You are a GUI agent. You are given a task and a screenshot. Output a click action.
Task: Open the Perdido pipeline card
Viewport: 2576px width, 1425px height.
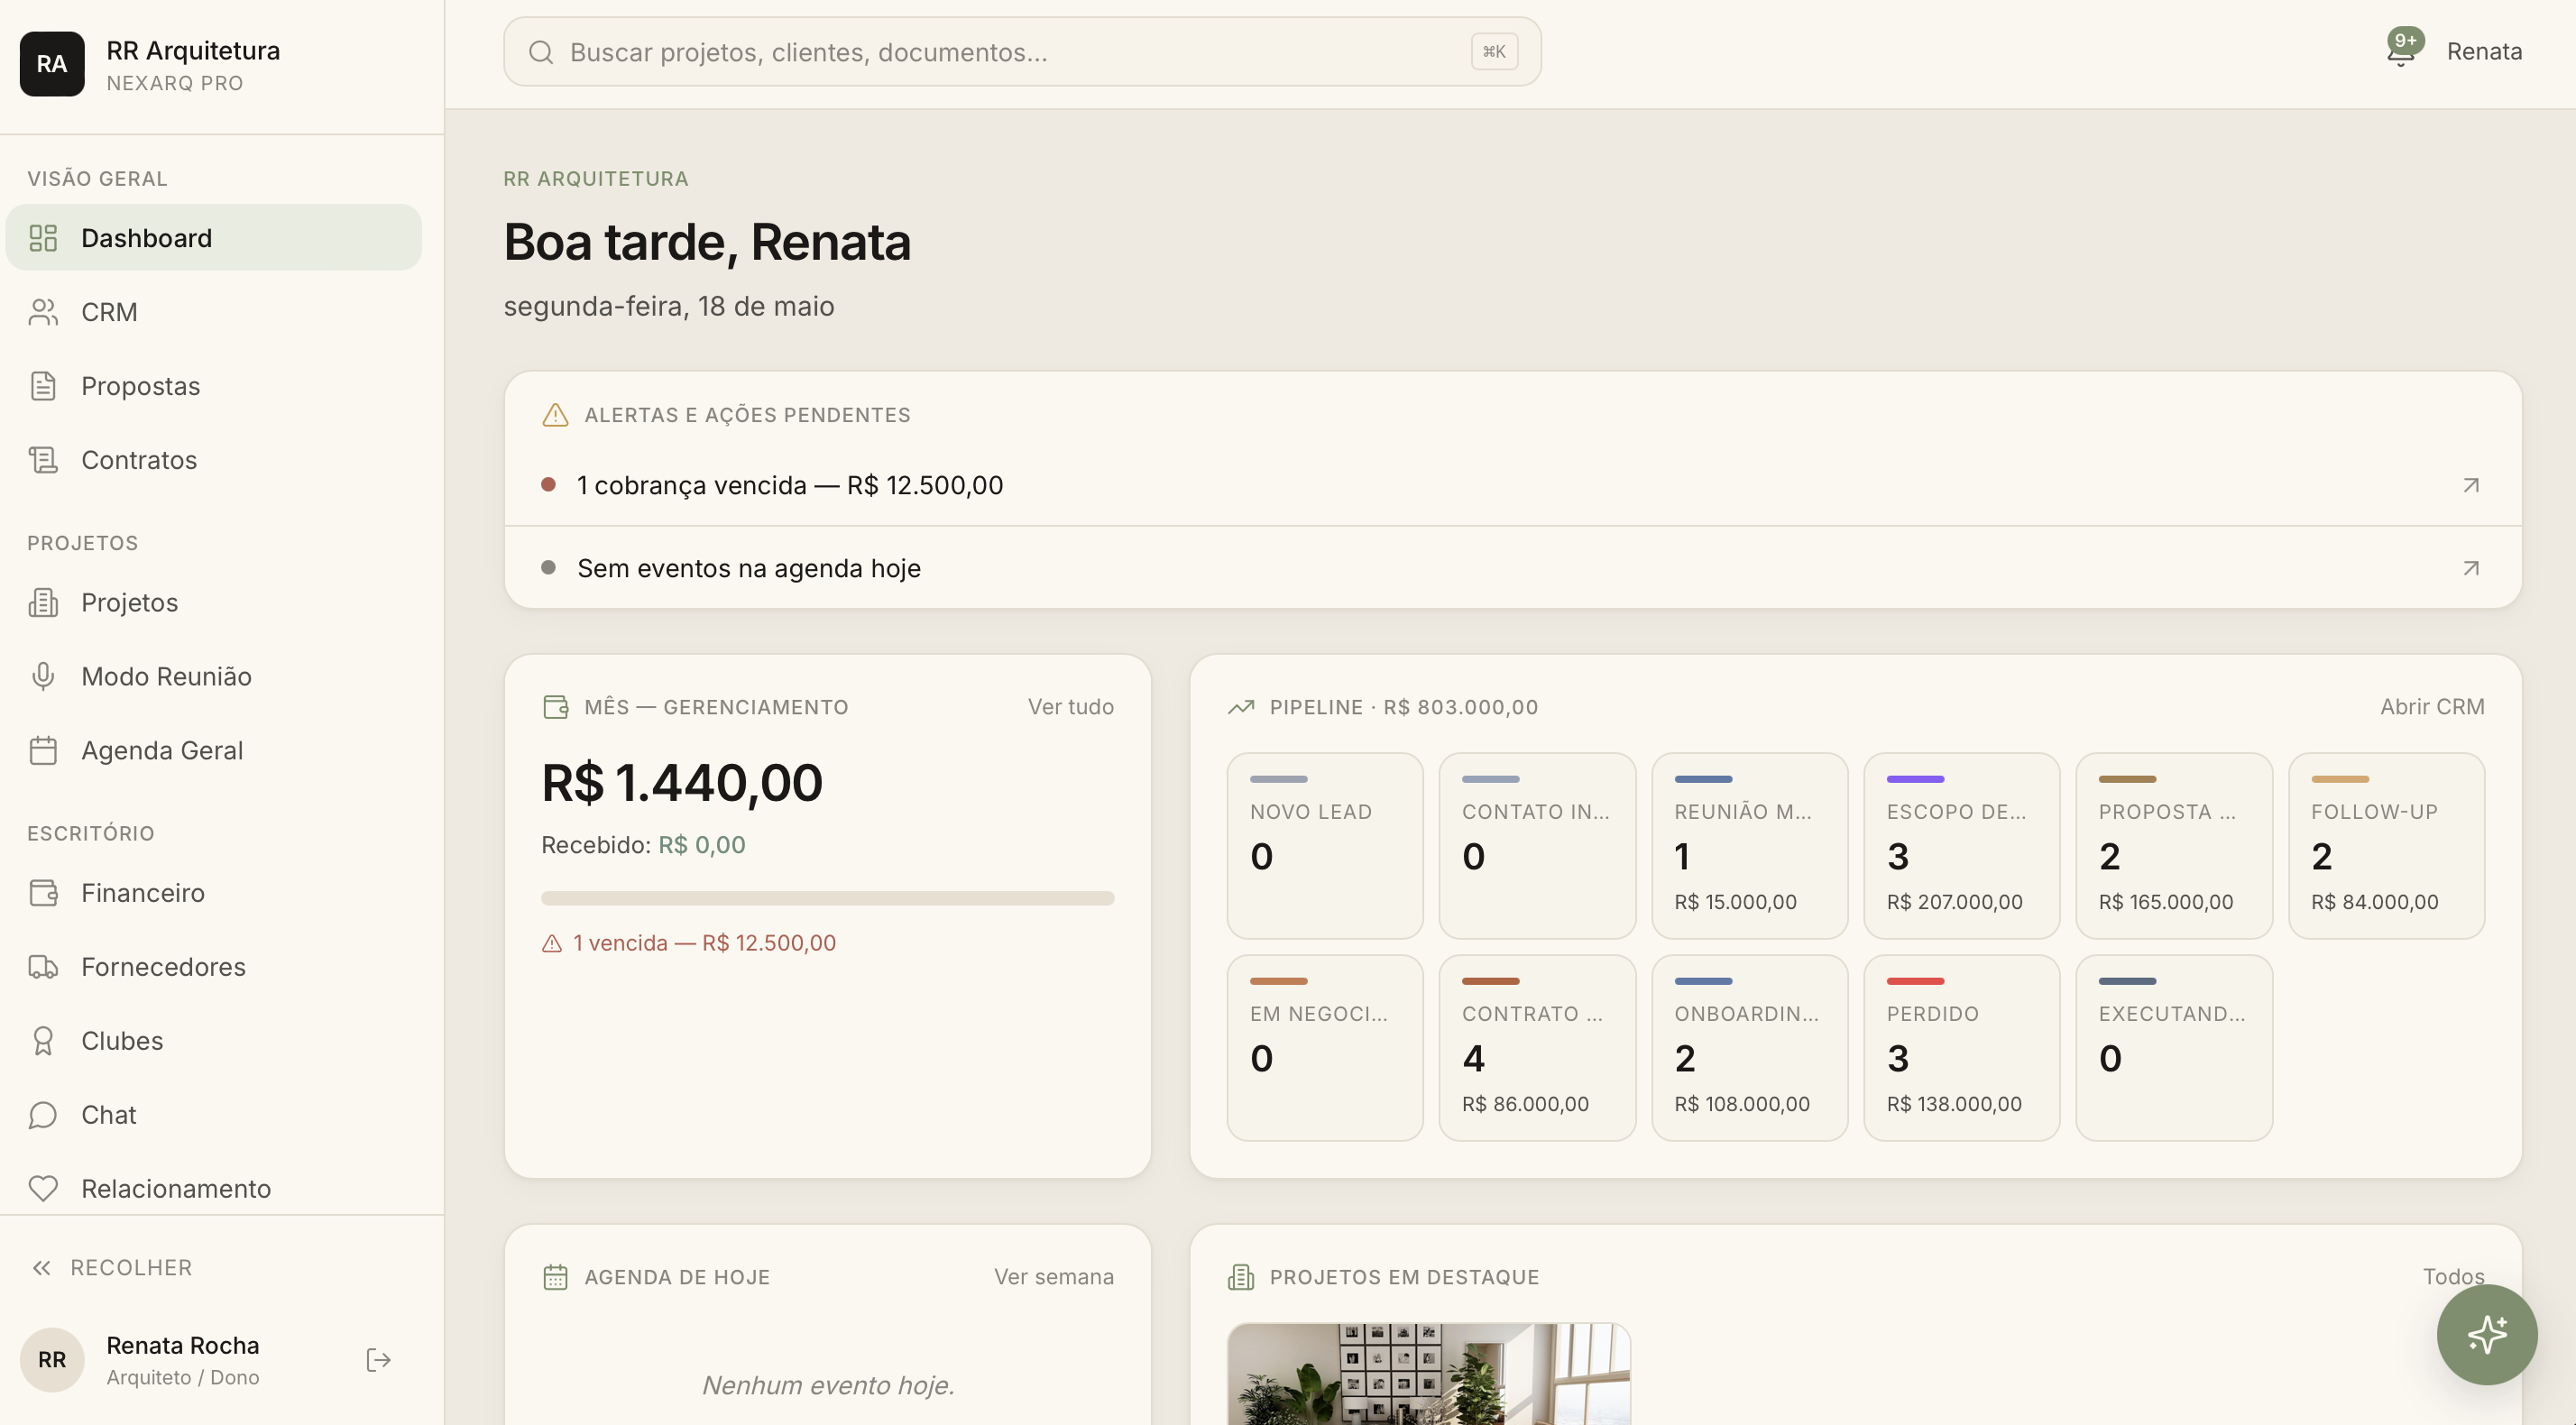click(1961, 1048)
